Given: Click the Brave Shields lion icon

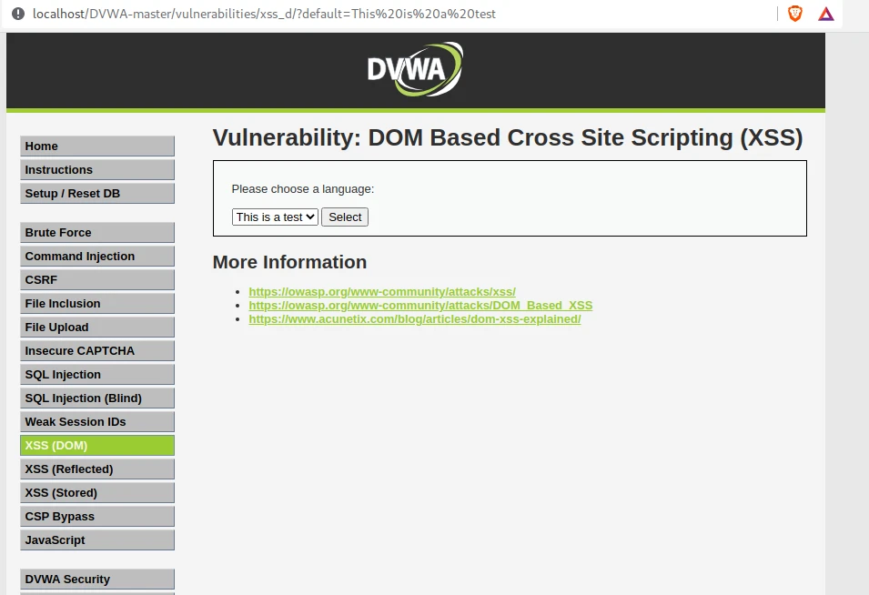Looking at the screenshot, I should point(794,14).
